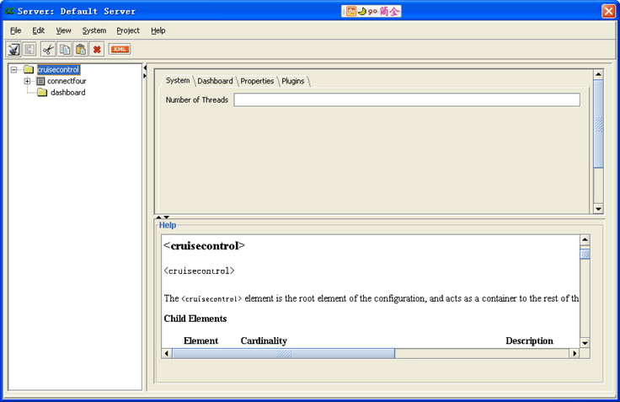Click the help pane vertical scrollbar thumb
This screenshot has width=620, height=402.
point(585,254)
